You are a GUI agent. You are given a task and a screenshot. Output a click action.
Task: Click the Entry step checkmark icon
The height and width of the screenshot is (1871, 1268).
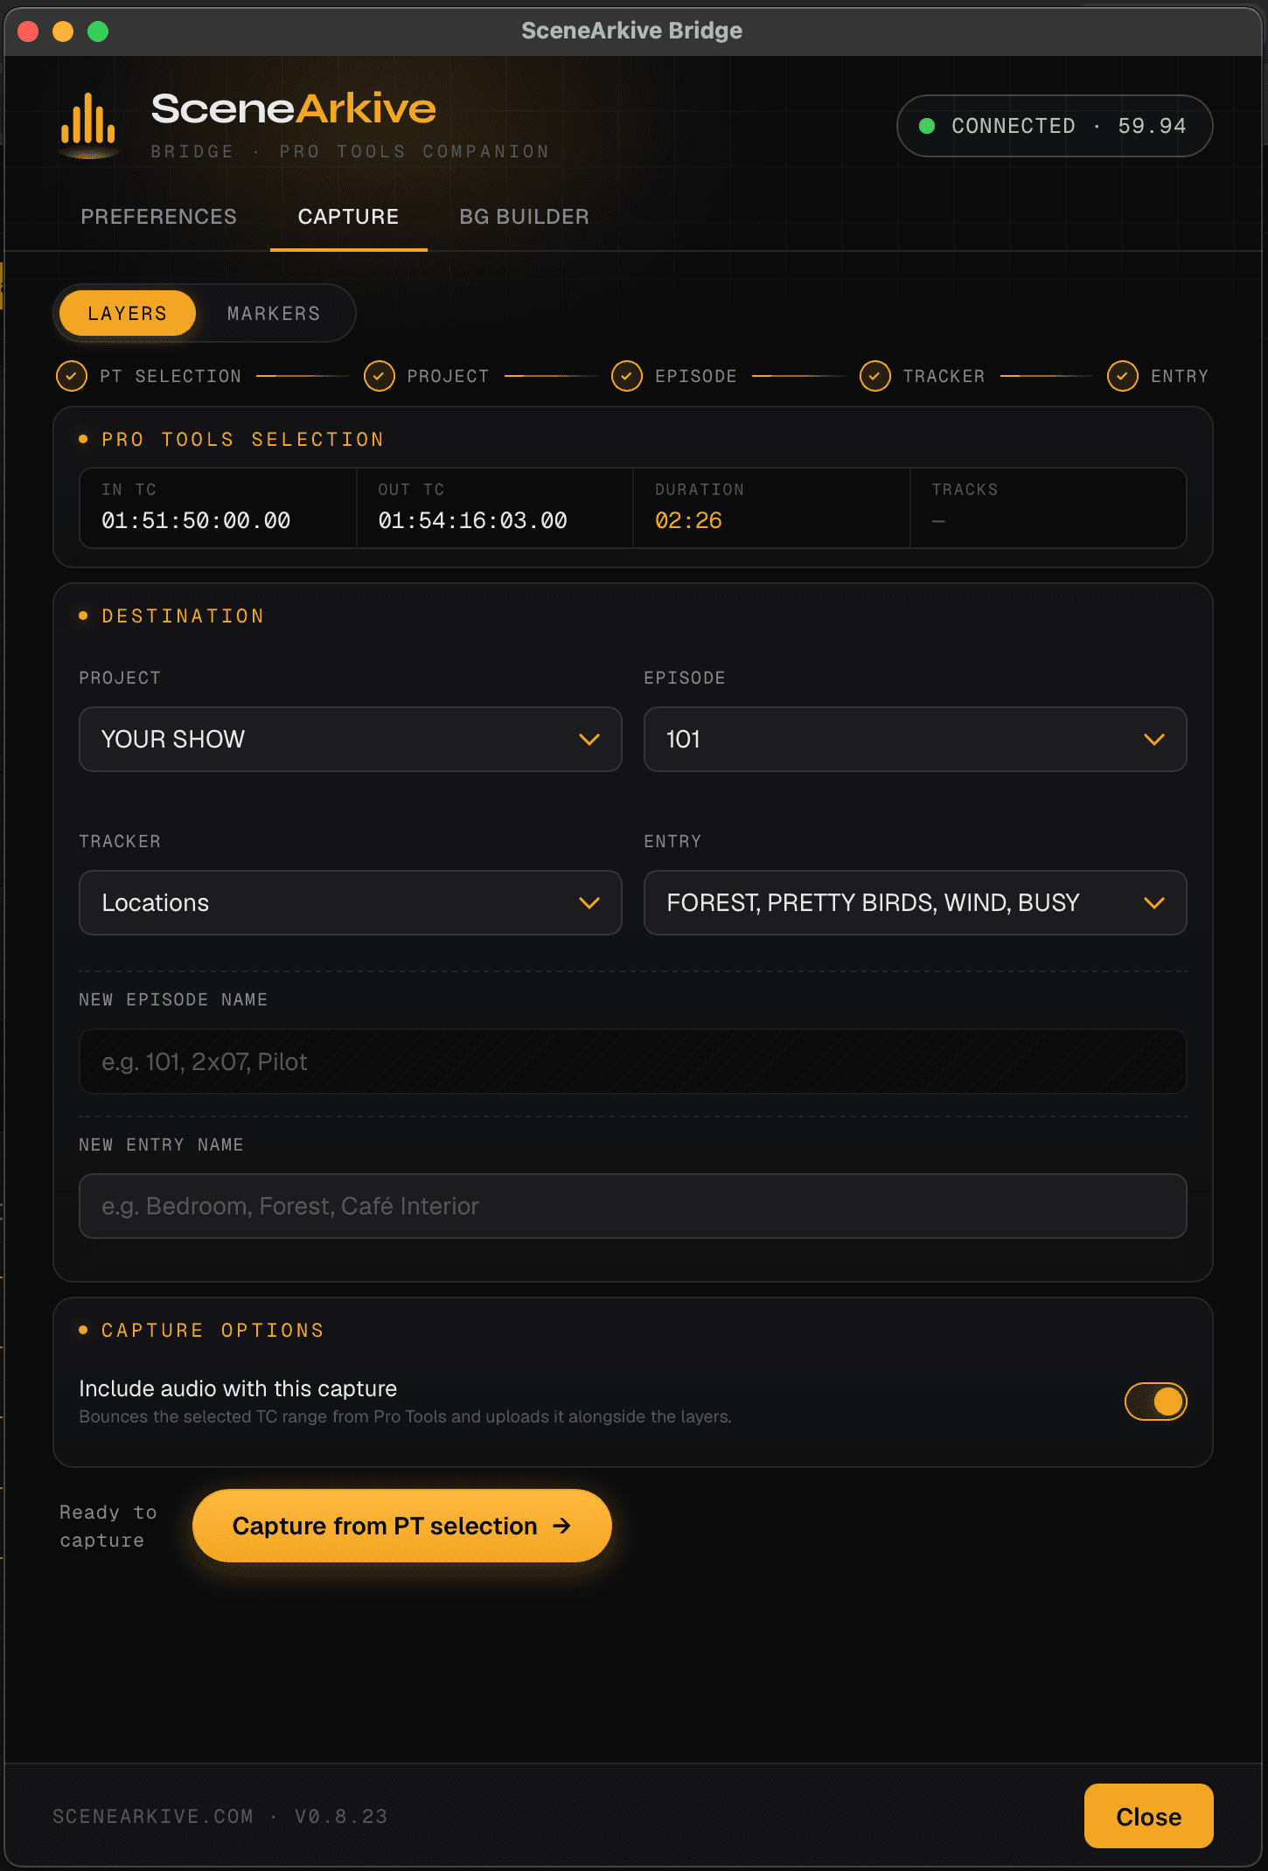coord(1123,376)
